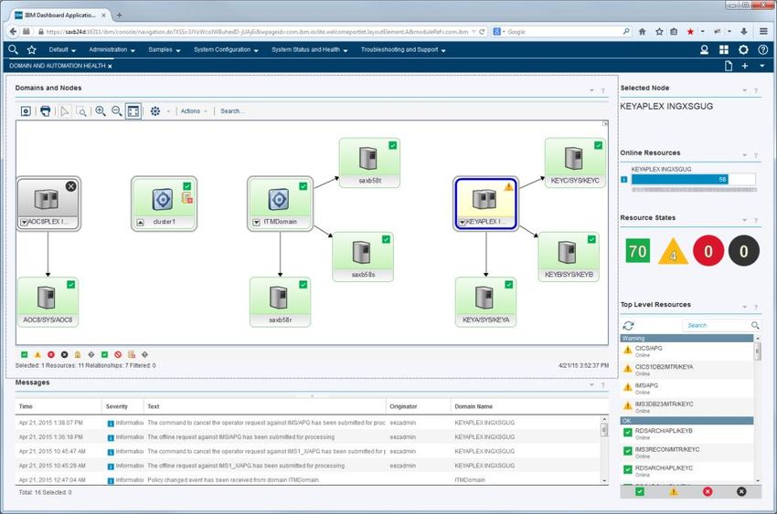This screenshot has height=514, width=777.
Task: Sort messages by Severity column header
Action: (122, 406)
